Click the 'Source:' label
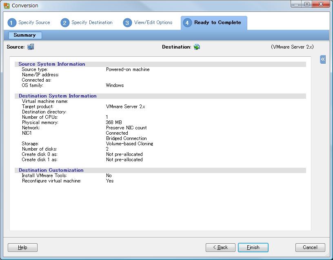This screenshot has width=333, height=260. click(x=16, y=47)
